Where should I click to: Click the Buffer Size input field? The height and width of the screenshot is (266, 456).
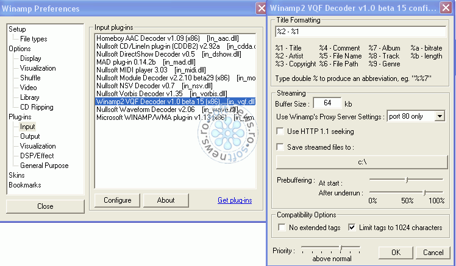point(327,103)
